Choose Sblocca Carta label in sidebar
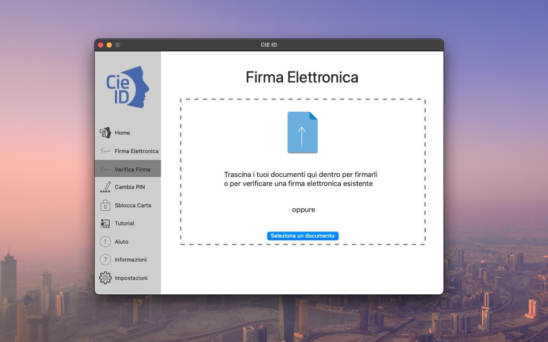The image size is (548, 342). (133, 205)
